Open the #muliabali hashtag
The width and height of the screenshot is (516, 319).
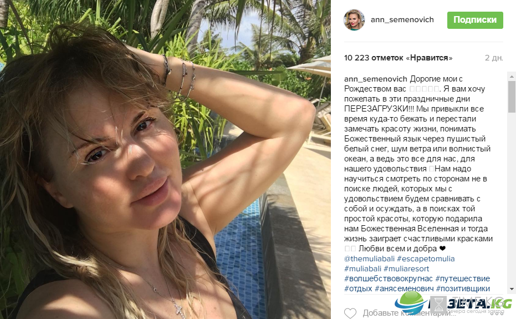coord(362,269)
